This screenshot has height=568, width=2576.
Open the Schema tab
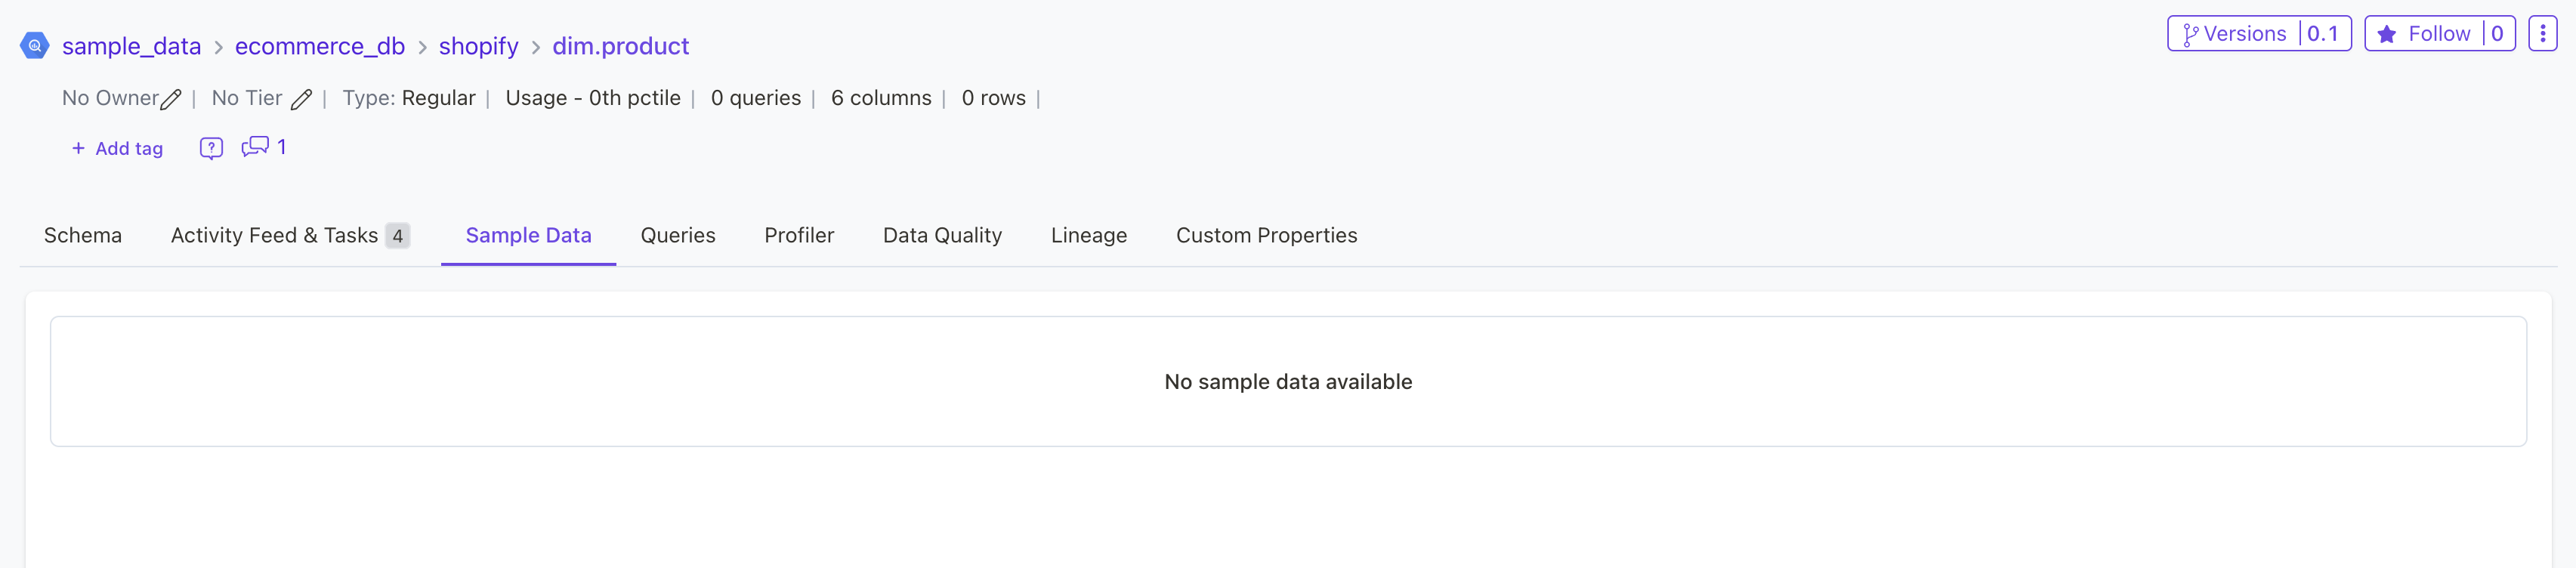[x=83, y=235]
